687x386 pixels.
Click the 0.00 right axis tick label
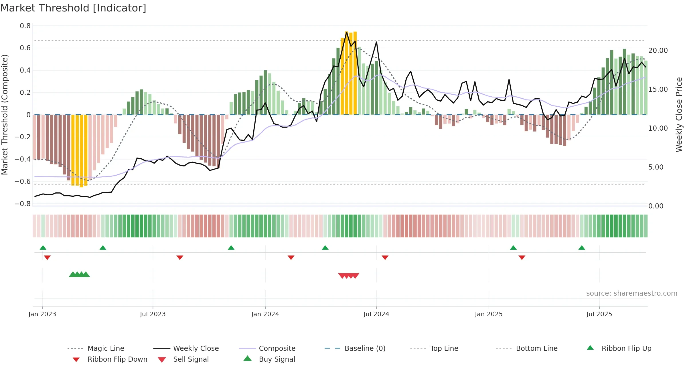[656, 206]
